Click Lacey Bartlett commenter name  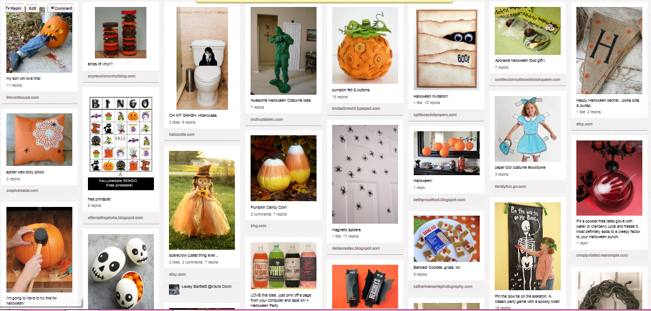tap(193, 287)
